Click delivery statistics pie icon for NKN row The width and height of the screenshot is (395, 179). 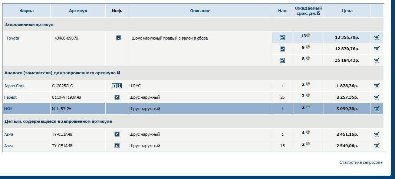coord(308,107)
